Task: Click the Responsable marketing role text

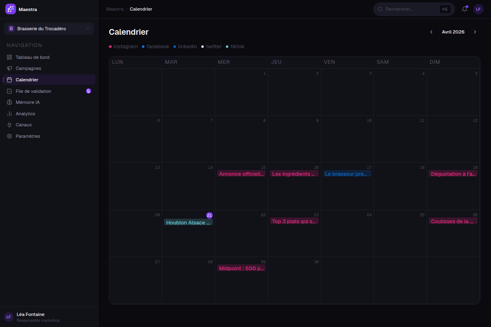Action: click(38, 320)
